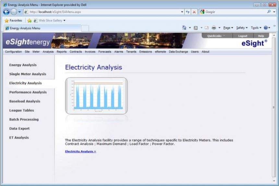Select the Energy Analysis Menu browser tab
Image resolution: width=279 pixels, height=186 pixels.
tap(42, 28)
